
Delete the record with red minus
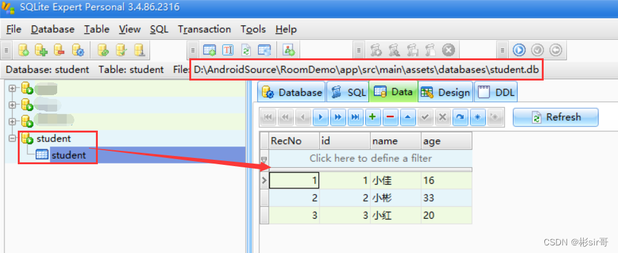(391, 117)
